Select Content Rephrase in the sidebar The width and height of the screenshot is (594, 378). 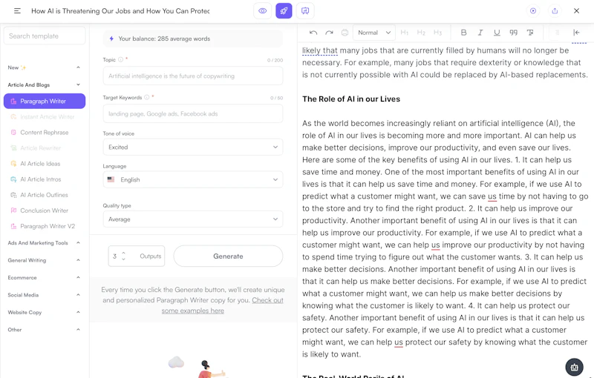pos(45,133)
